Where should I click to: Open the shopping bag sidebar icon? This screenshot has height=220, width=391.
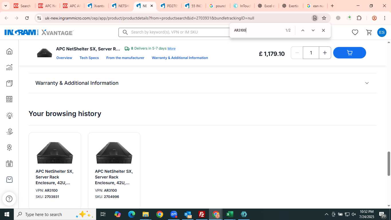pos(9,180)
